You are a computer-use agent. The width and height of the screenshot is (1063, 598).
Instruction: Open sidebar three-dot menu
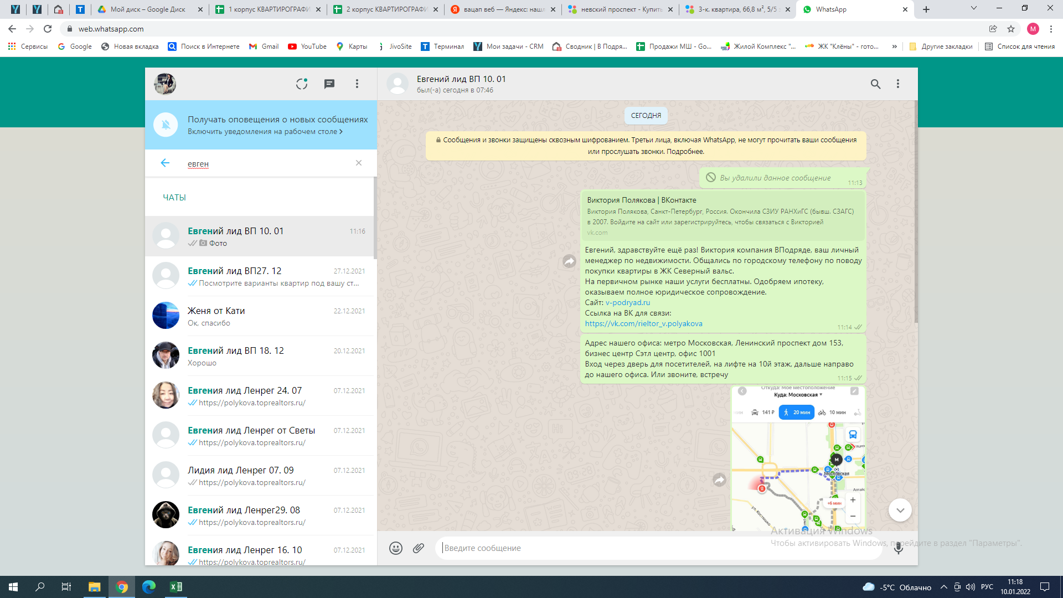coord(357,84)
